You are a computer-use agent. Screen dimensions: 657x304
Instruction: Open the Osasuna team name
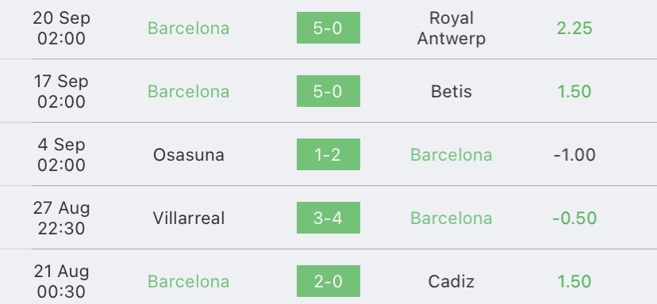pyautogui.click(x=188, y=154)
